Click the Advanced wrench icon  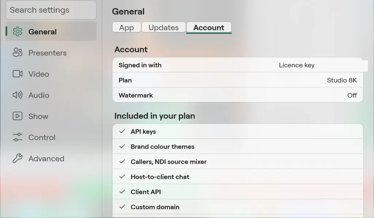tap(18, 158)
